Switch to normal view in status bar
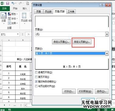This screenshot has width=115, height=111. pyautogui.click(x=99, y=110)
